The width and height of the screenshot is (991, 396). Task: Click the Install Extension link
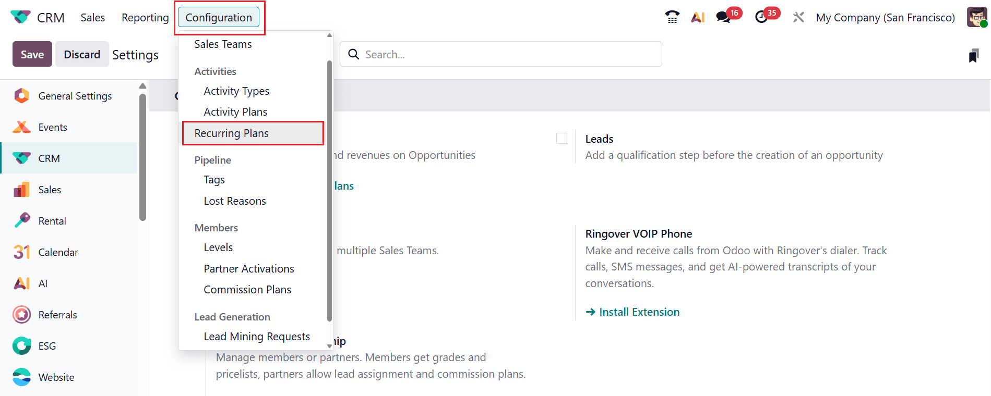(x=632, y=312)
